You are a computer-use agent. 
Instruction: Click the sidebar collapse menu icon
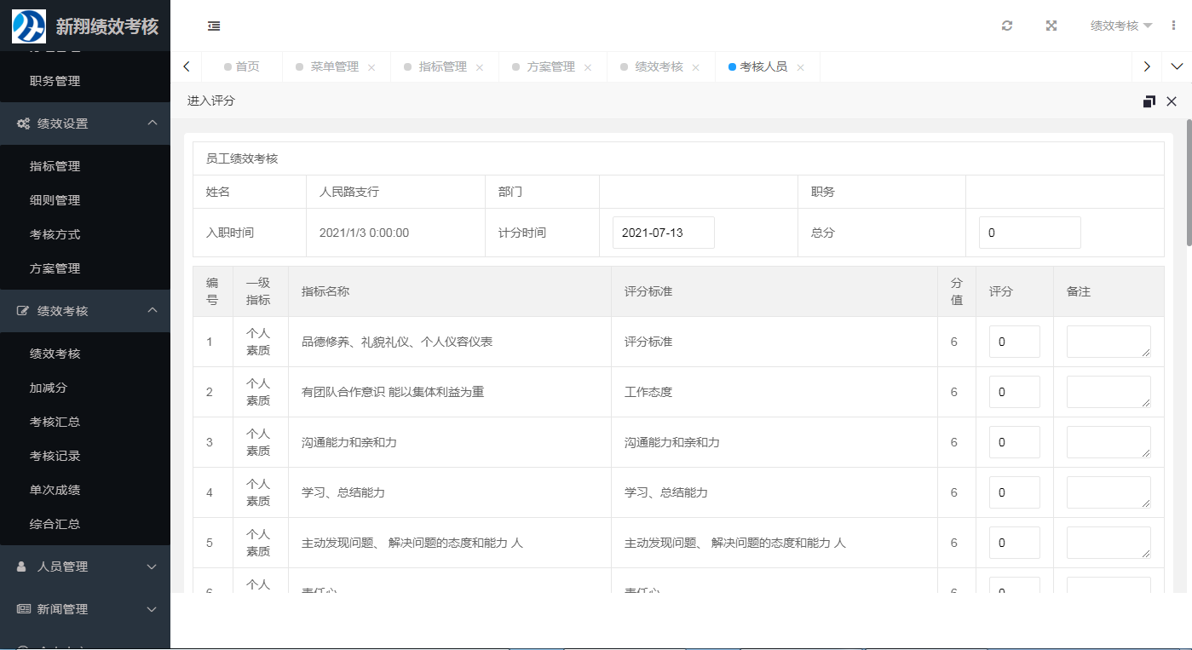pos(214,26)
